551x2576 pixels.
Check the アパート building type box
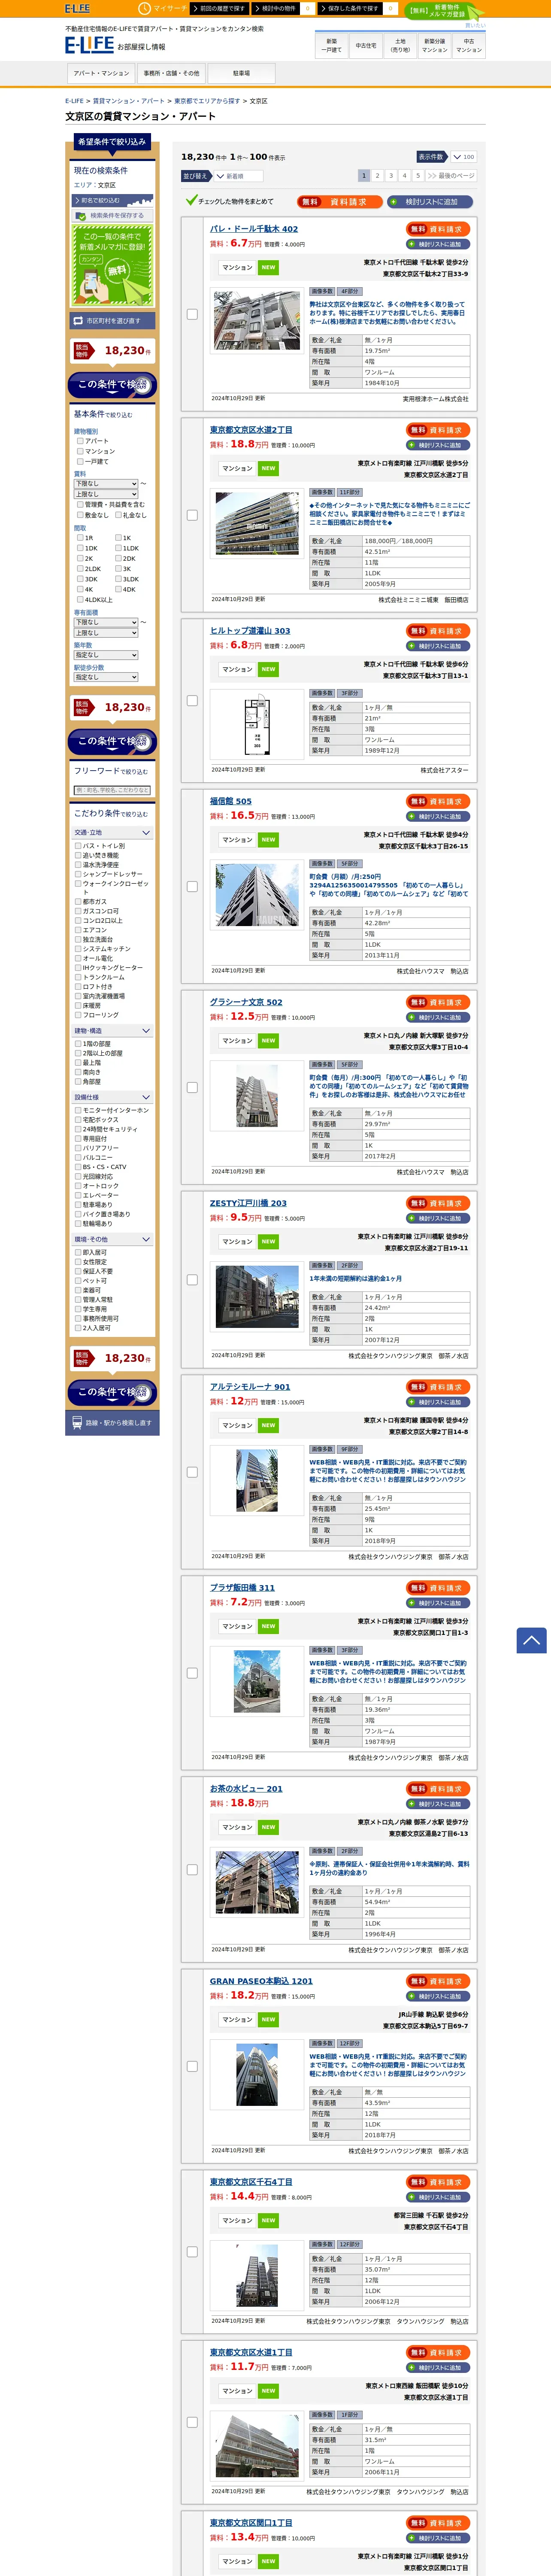coord(80,441)
